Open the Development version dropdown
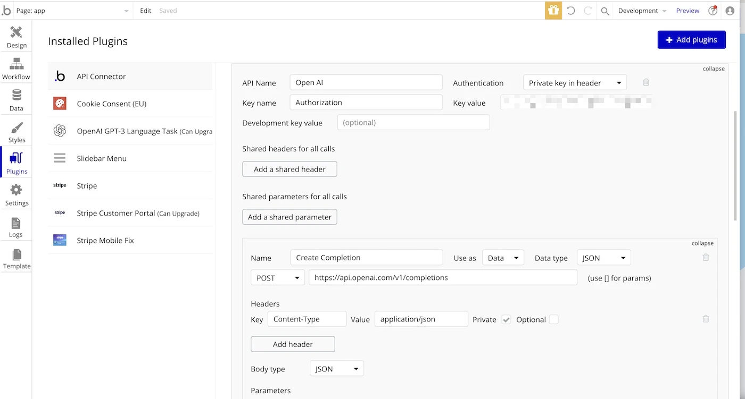This screenshot has width=745, height=399. point(642,11)
